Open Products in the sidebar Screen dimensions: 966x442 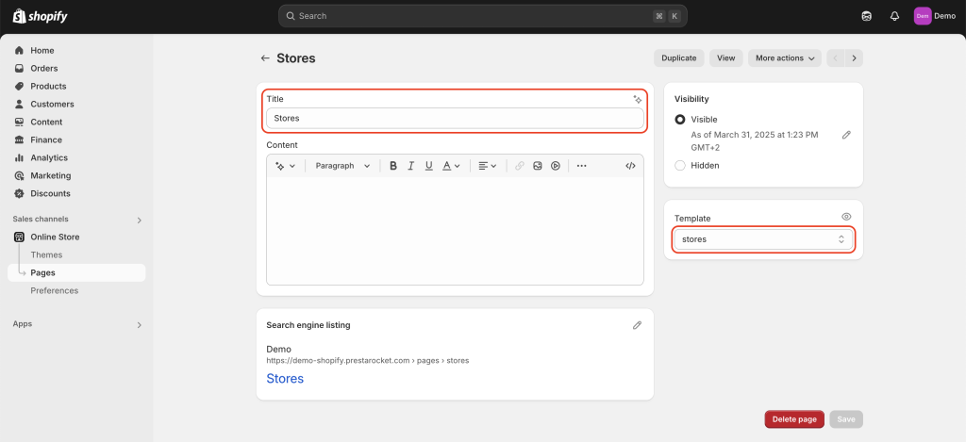point(76,86)
